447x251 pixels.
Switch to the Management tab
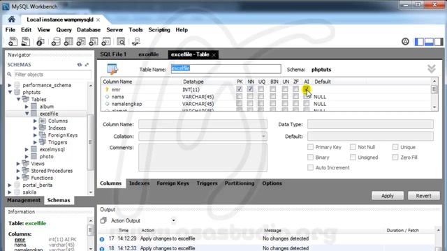[x=24, y=200]
